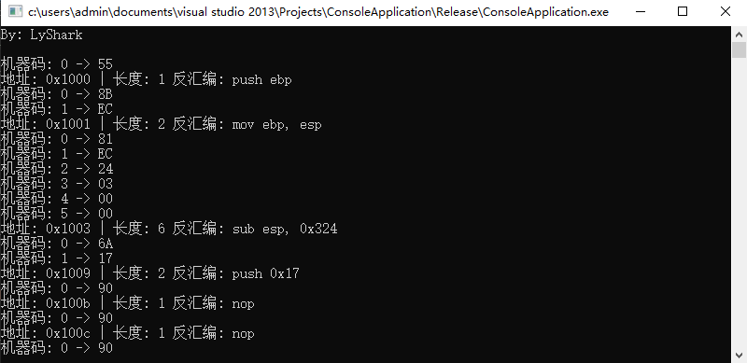The image size is (747, 363).
Task: Click the nop line at address 0x100c
Action: (127, 333)
